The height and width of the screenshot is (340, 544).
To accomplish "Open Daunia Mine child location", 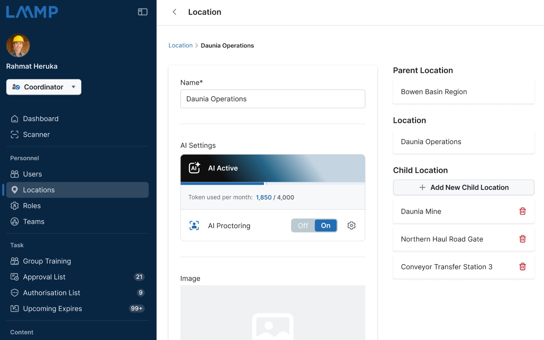I will (463, 211).
